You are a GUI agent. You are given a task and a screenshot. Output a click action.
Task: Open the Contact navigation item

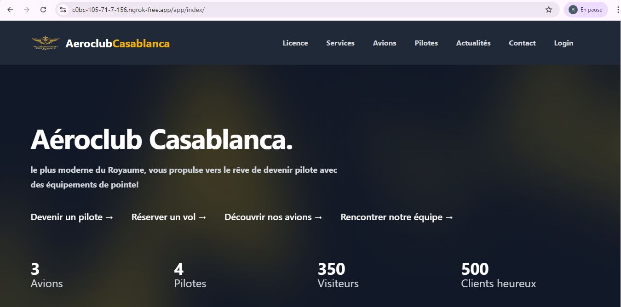pyautogui.click(x=522, y=43)
